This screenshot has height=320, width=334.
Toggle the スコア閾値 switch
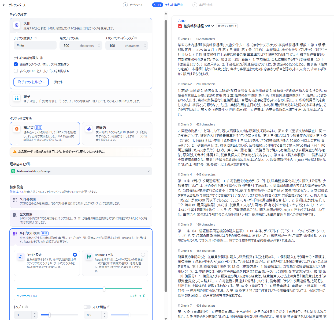click(87, 307)
